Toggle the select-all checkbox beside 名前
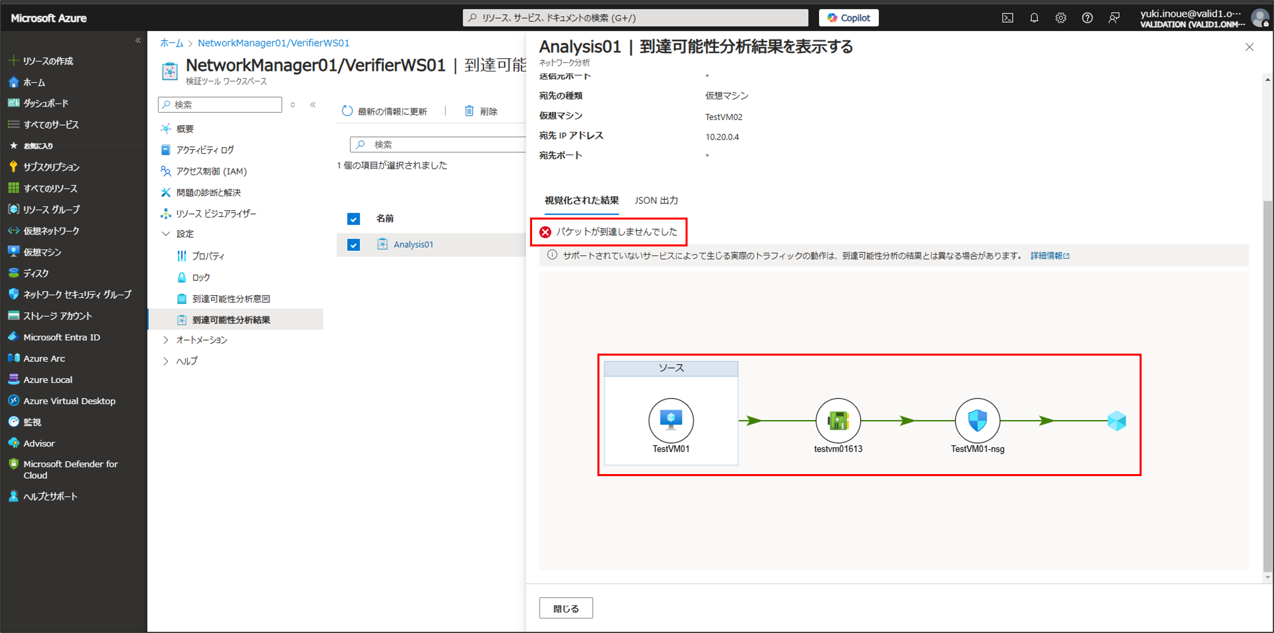This screenshot has width=1274, height=633. tap(353, 219)
